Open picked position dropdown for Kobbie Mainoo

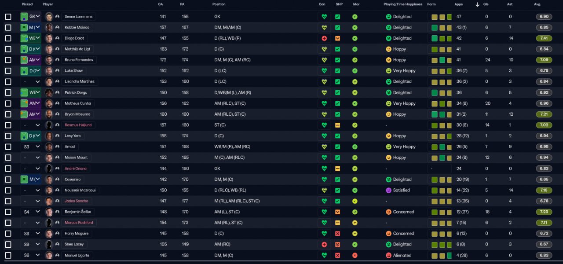[x=30, y=27]
